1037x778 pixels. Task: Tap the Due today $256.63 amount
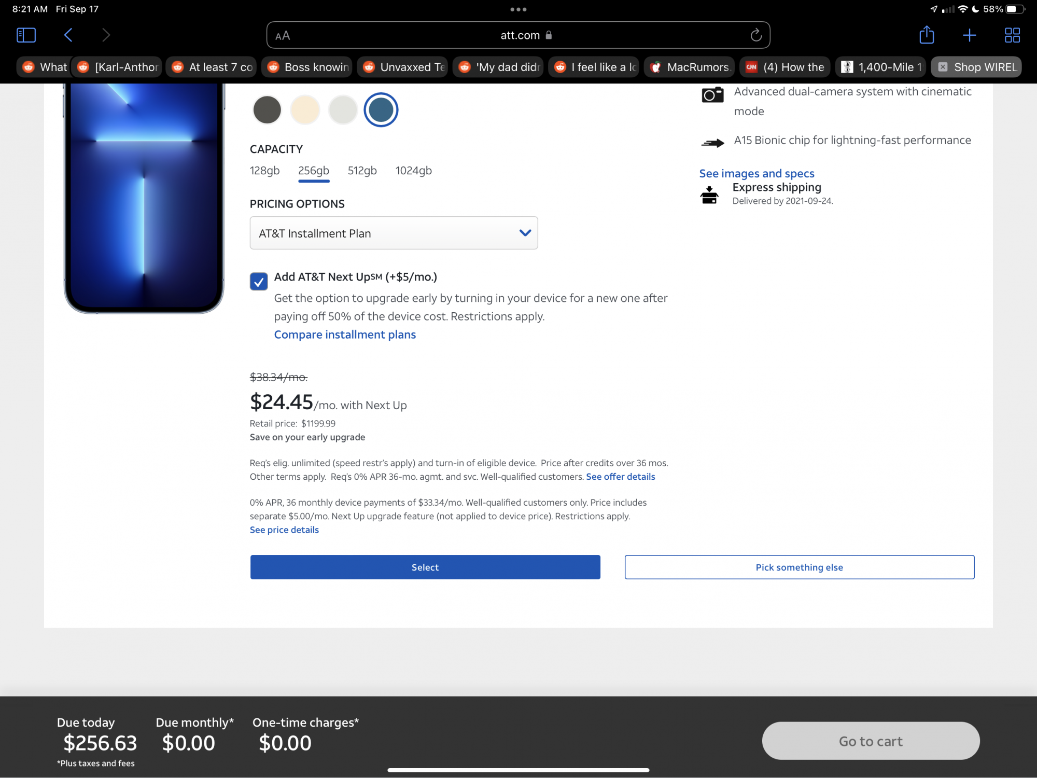(100, 743)
